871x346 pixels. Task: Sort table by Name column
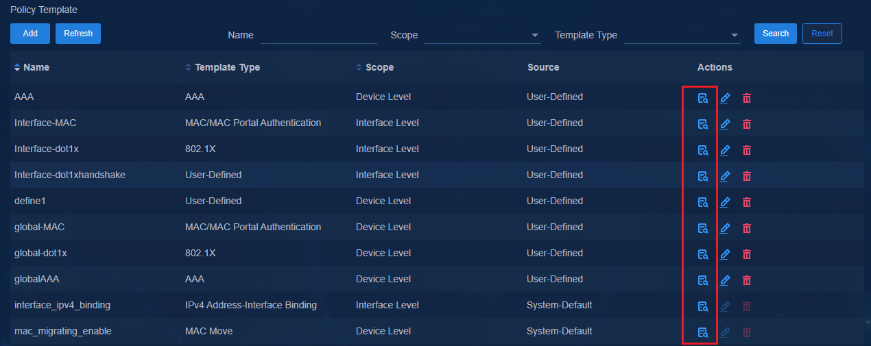point(32,67)
